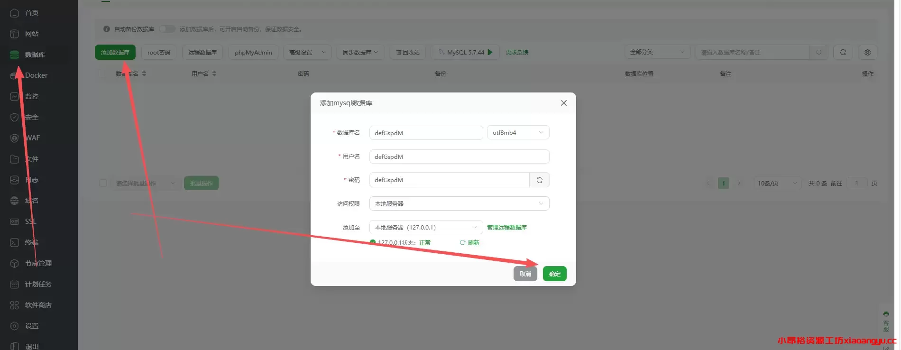This screenshot has height=350, width=901.
Task: Click the root密码 button
Action: tap(159, 52)
